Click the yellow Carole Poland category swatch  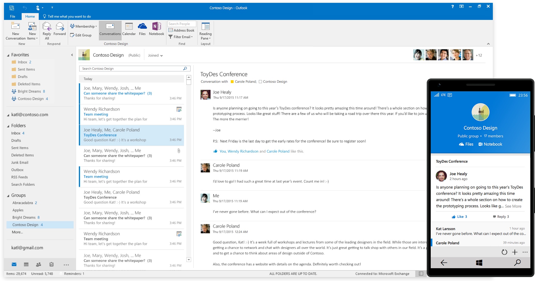232,82
